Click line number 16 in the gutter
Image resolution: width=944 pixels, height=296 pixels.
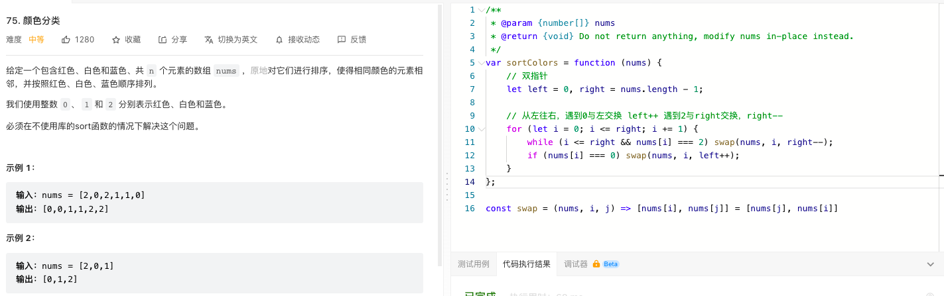[470, 209]
